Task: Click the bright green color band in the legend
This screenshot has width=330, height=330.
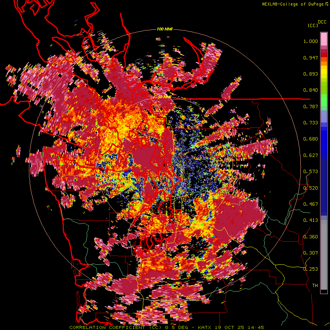Action: [324, 100]
